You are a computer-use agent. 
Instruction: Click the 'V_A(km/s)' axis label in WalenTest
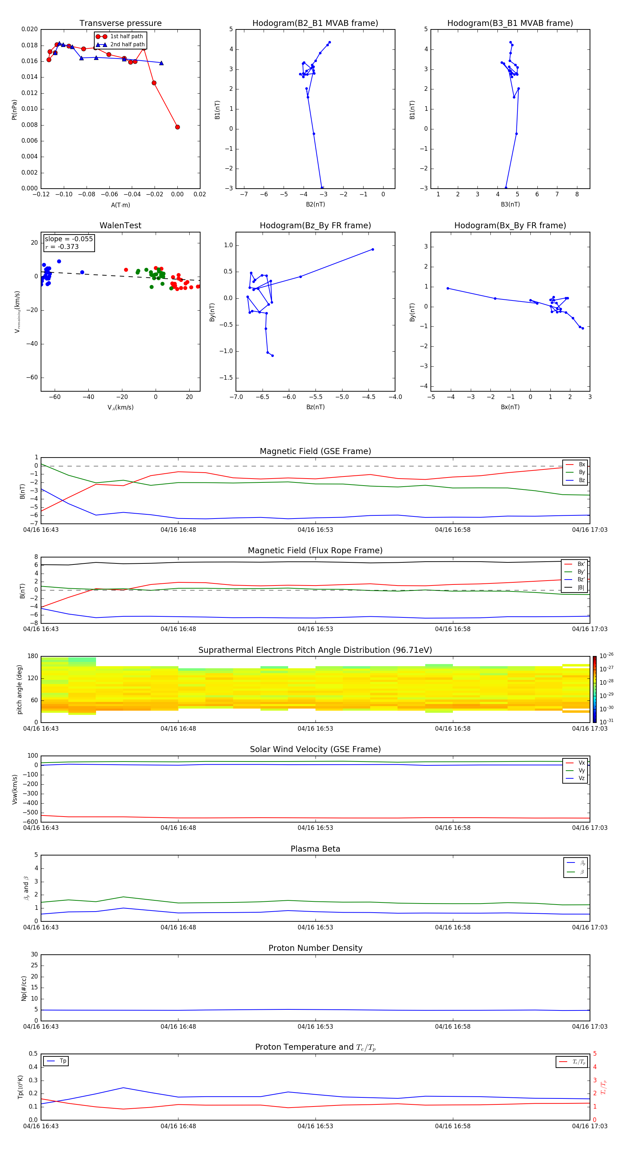click(x=120, y=407)
